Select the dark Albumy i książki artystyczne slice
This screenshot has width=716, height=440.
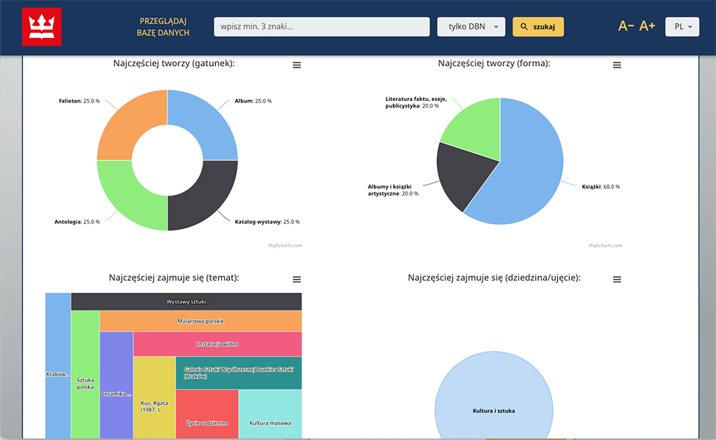pos(461,176)
